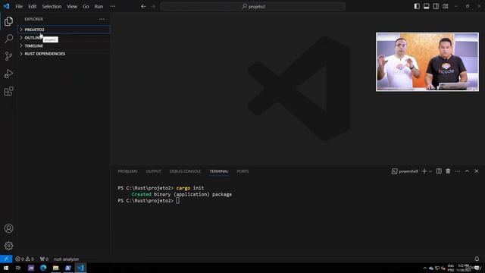Expand the RUST DEPENDENCIES section

point(64,54)
